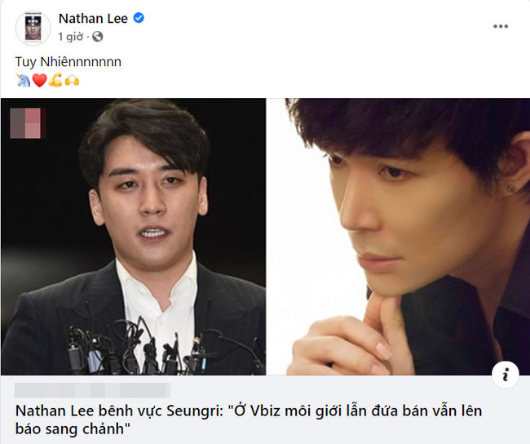Open the post's 1 giờ timestamp
The width and height of the screenshot is (530, 444).
(x=70, y=36)
